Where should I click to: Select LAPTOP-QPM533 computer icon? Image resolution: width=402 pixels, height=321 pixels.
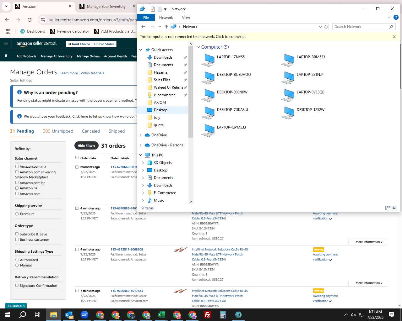(208, 130)
